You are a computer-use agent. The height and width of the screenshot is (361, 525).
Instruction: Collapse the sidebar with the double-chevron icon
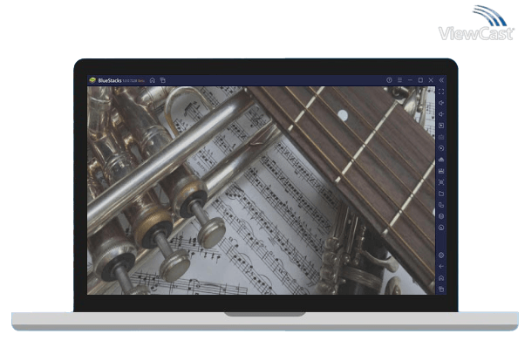[441, 80]
